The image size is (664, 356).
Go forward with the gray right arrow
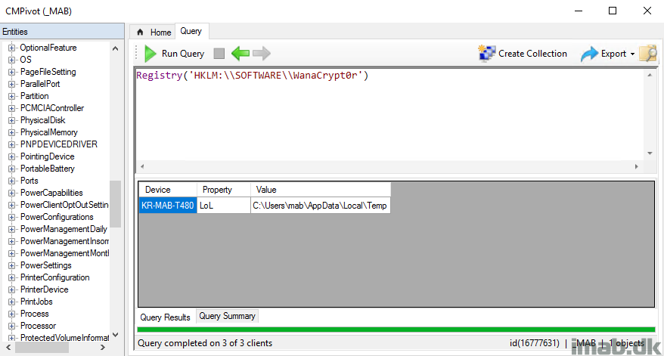(261, 54)
